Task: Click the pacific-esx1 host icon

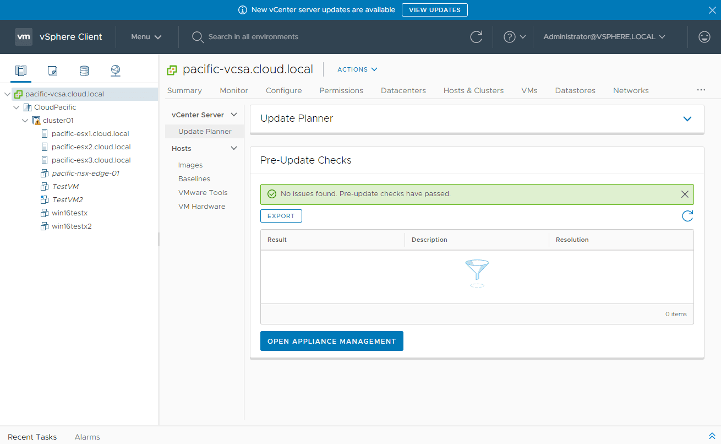Action: click(x=45, y=134)
